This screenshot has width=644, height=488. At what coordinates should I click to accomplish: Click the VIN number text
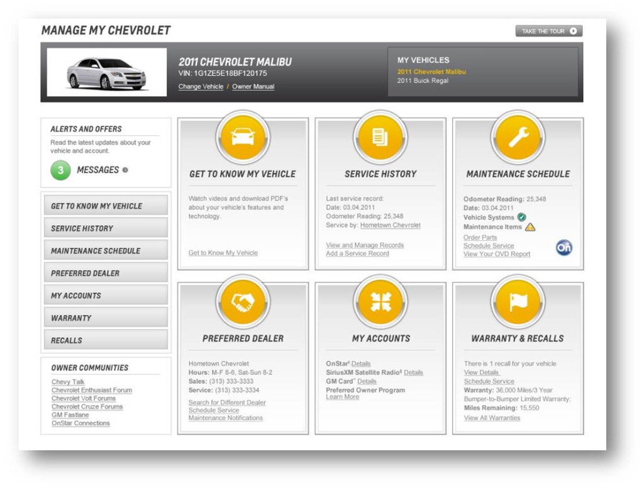pyautogui.click(x=223, y=73)
